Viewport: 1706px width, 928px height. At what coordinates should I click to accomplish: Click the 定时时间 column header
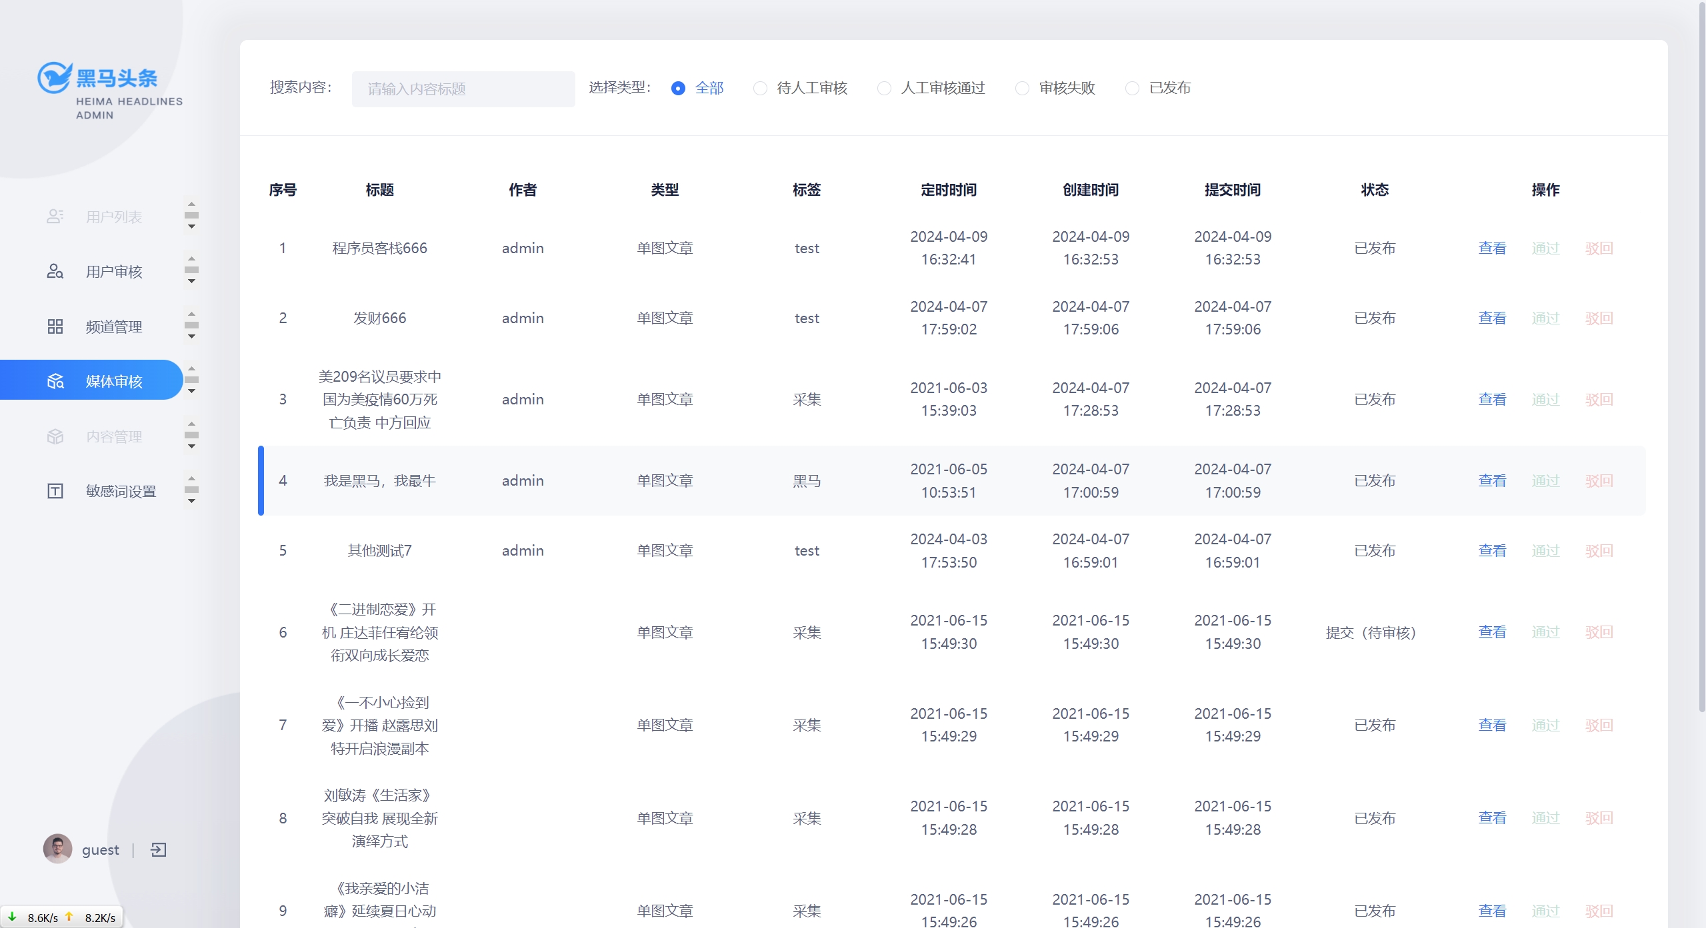949,190
